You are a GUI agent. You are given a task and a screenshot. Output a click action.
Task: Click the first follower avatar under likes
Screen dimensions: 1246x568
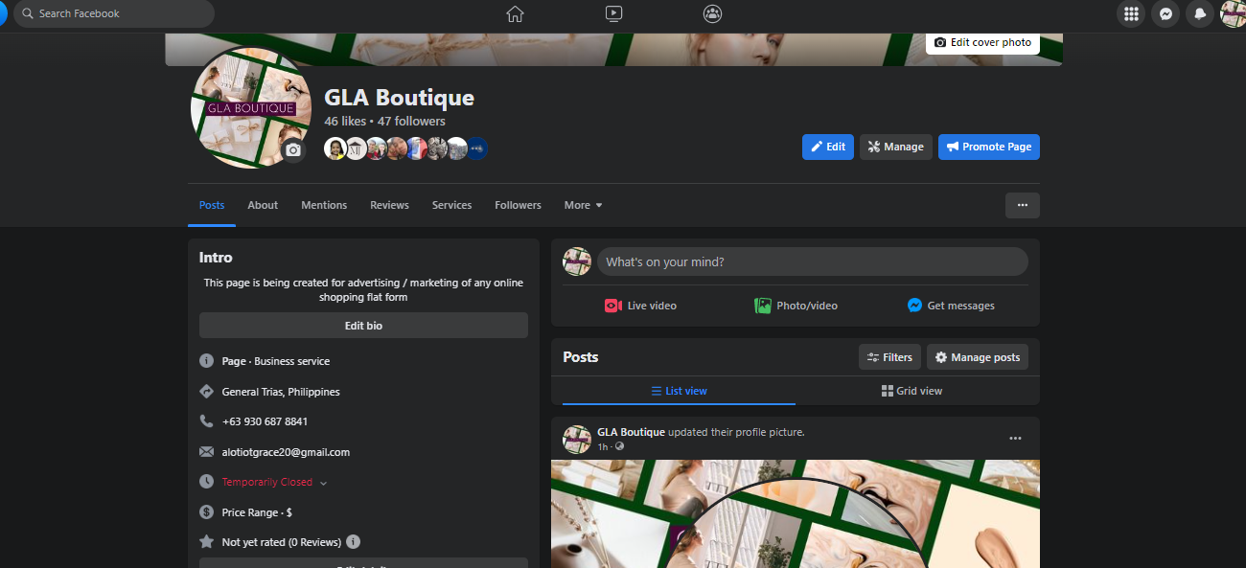click(335, 148)
